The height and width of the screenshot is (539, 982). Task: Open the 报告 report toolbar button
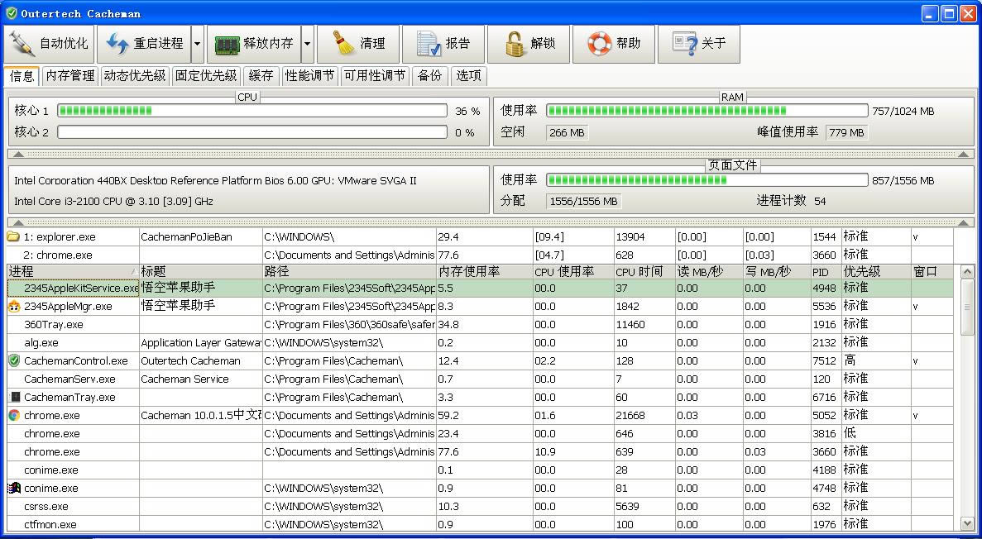click(443, 44)
